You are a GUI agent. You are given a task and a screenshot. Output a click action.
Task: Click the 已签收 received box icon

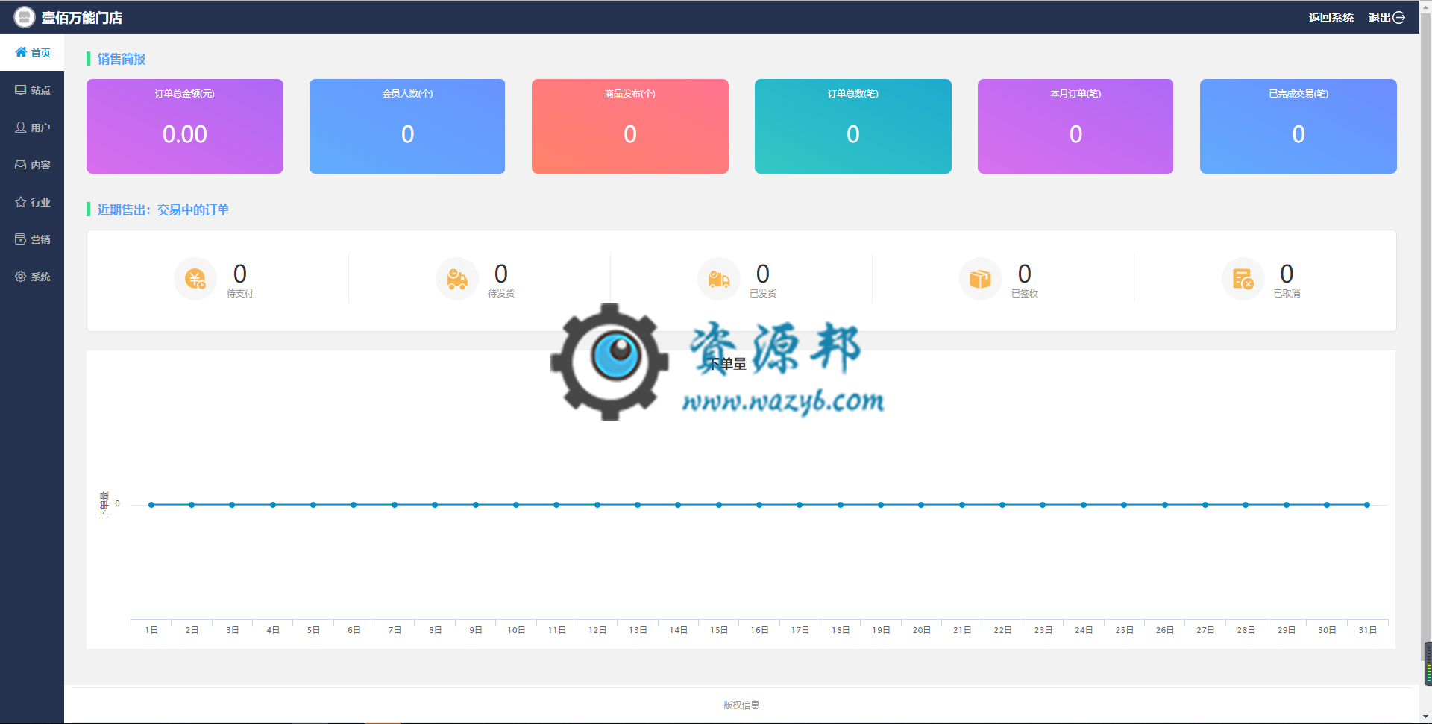981,279
